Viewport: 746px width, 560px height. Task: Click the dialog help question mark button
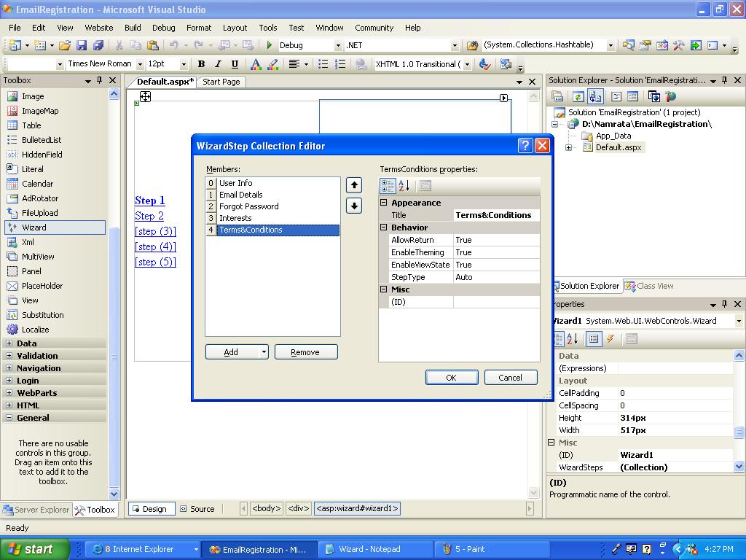pos(525,145)
